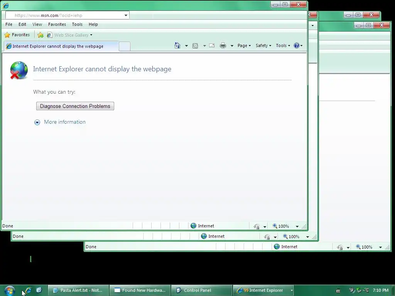
Task: Click the front window protected mode lock icon
Action: [x=257, y=226]
